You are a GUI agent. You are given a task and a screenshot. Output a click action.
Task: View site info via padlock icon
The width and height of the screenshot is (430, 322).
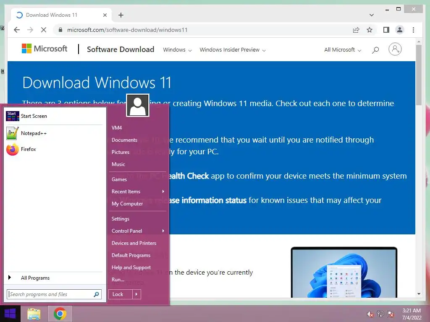pyautogui.click(x=60, y=30)
